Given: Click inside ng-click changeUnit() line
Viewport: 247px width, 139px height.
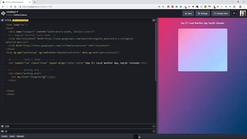Looking at the screenshot, I should coord(33,77).
